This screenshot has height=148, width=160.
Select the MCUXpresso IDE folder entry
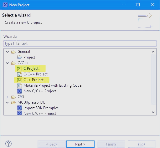tap(31, 102)
